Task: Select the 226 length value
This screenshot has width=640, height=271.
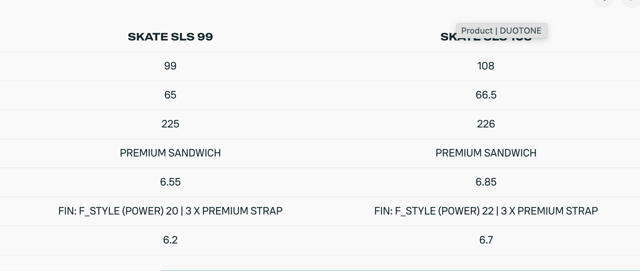Action: [486, 124]
